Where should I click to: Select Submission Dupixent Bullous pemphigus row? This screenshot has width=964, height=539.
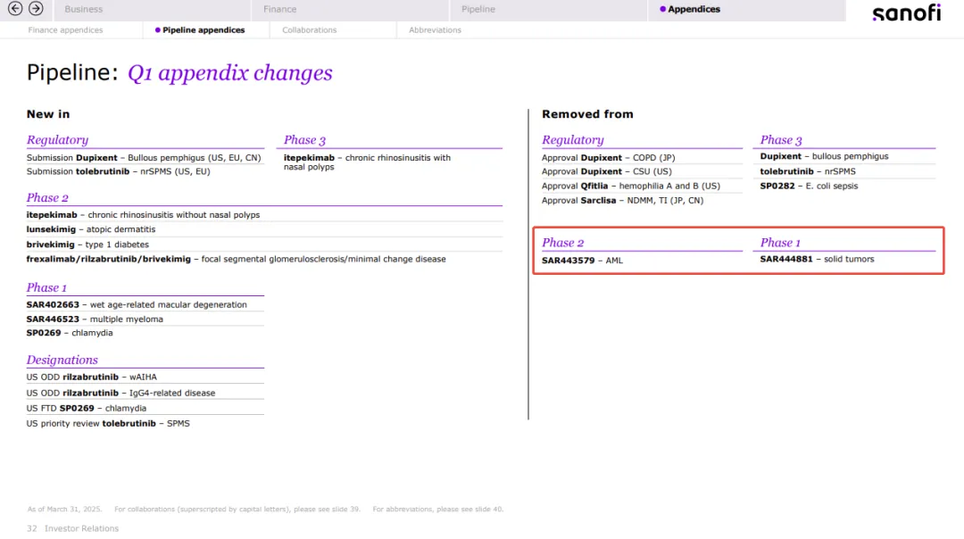pyautogui.click(x=144, y=158)
